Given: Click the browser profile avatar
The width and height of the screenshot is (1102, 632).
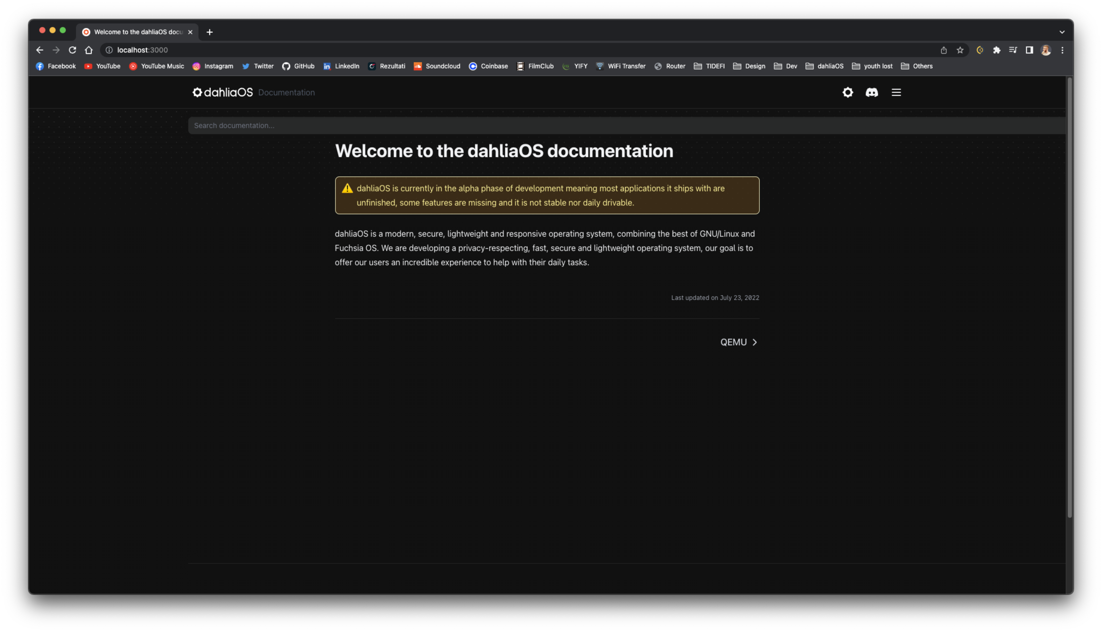Looking at the screenshot, I should click(1046, 50).
